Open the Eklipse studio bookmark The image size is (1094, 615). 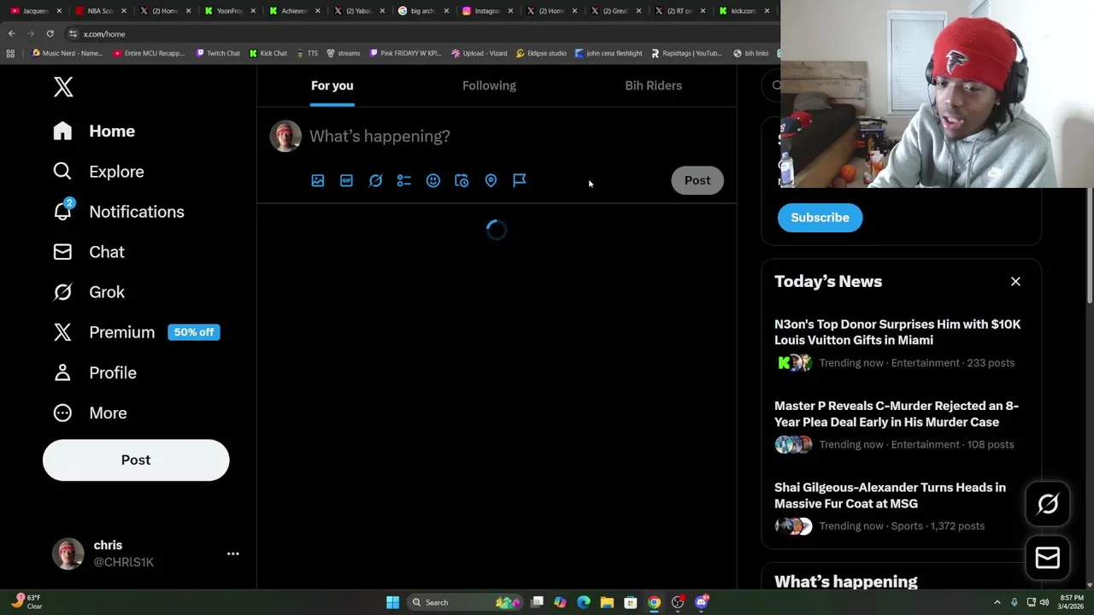pos(541,53)
